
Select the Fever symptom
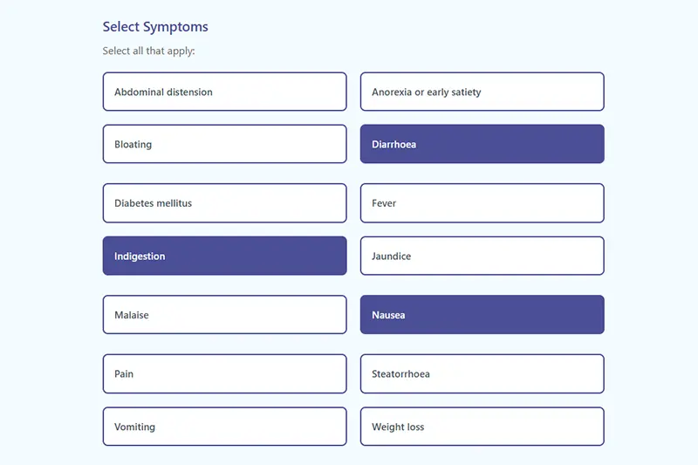point(482,203)
